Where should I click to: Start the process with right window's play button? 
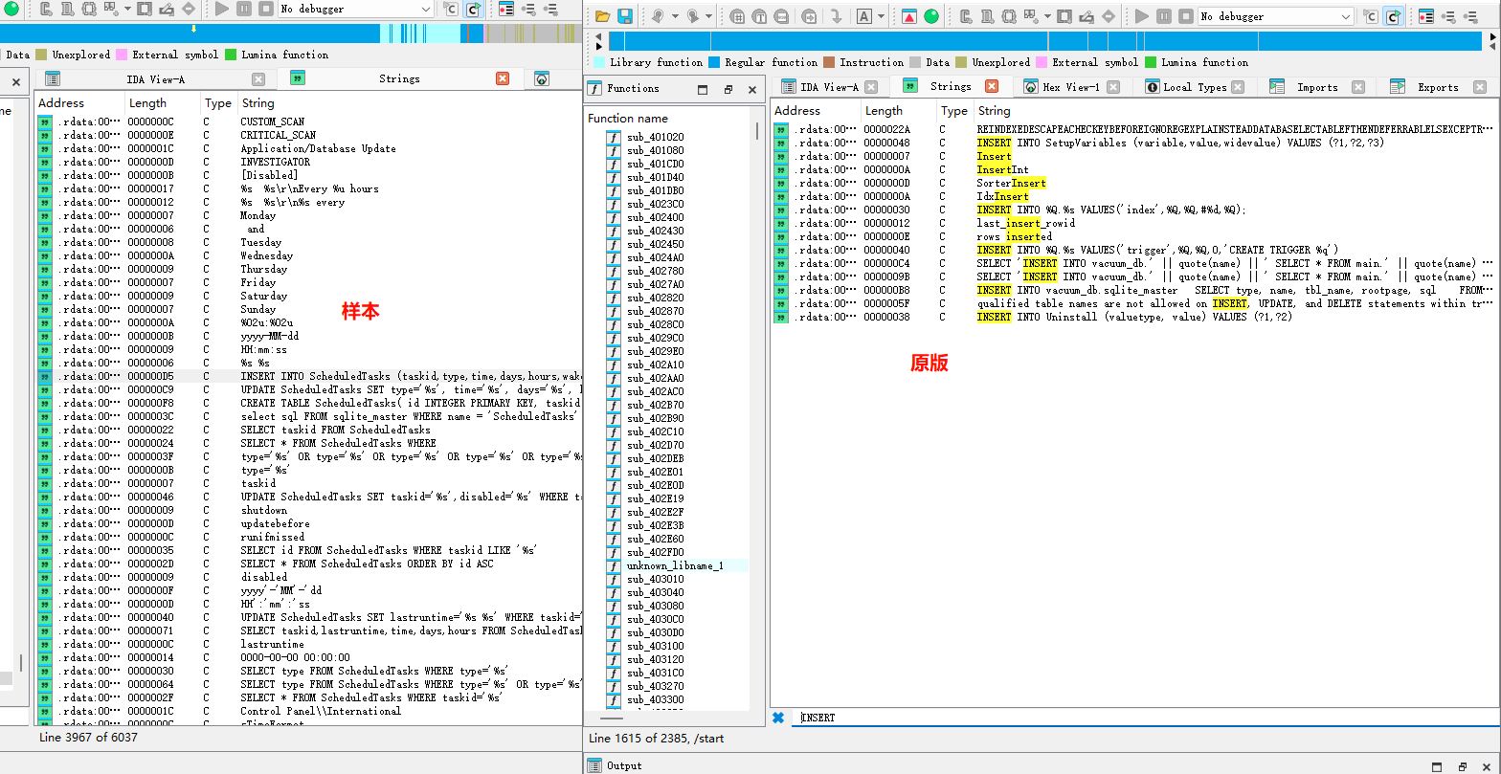coord(1142,16)
